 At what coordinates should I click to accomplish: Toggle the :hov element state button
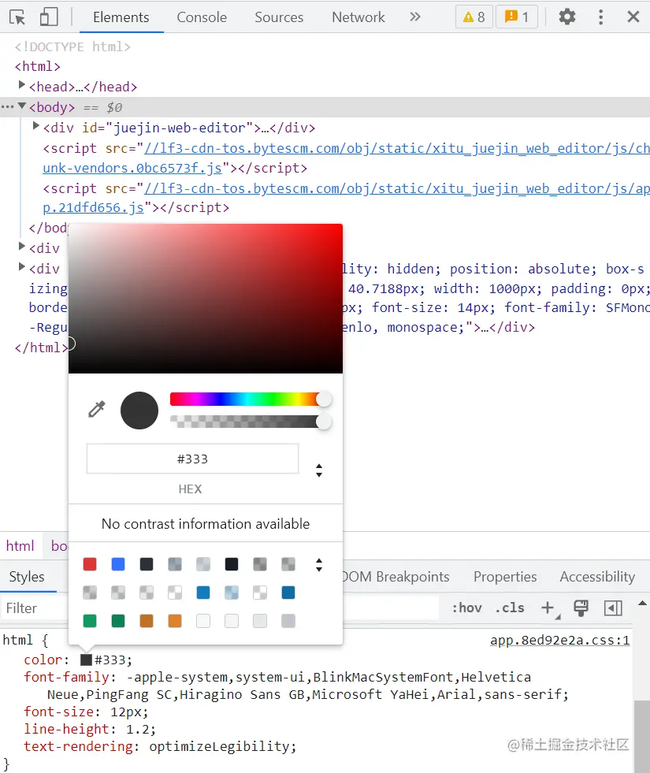click(x=466, y=608)
